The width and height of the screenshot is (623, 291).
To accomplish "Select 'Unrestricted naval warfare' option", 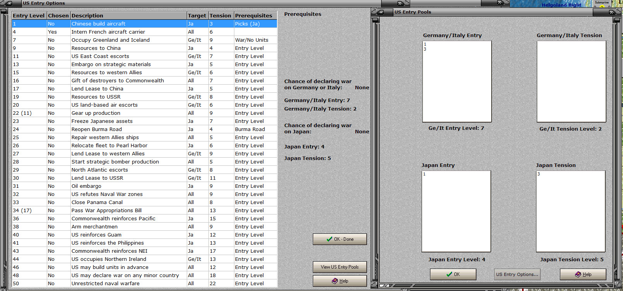I will (x=145, y=283).
